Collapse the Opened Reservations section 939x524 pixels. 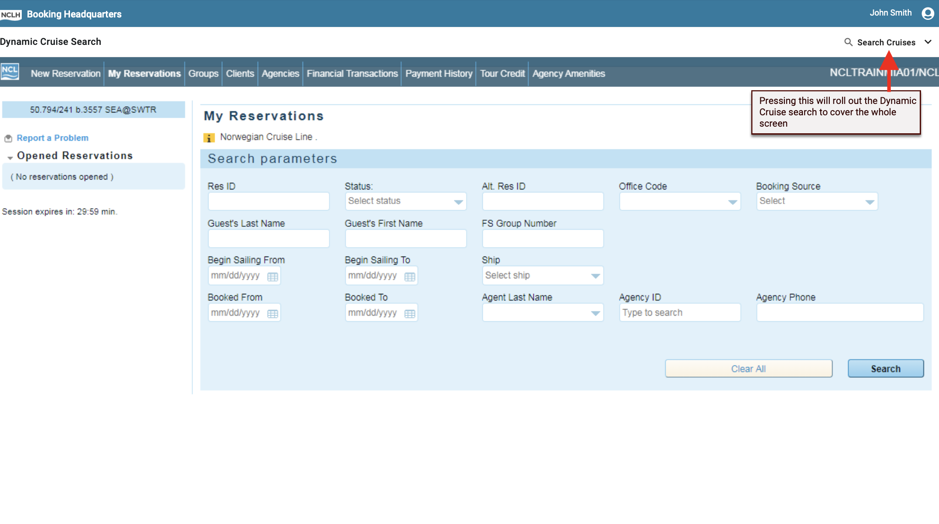pos(10,157)
